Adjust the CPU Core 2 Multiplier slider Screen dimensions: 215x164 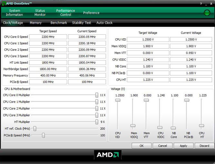pos(97,108)
